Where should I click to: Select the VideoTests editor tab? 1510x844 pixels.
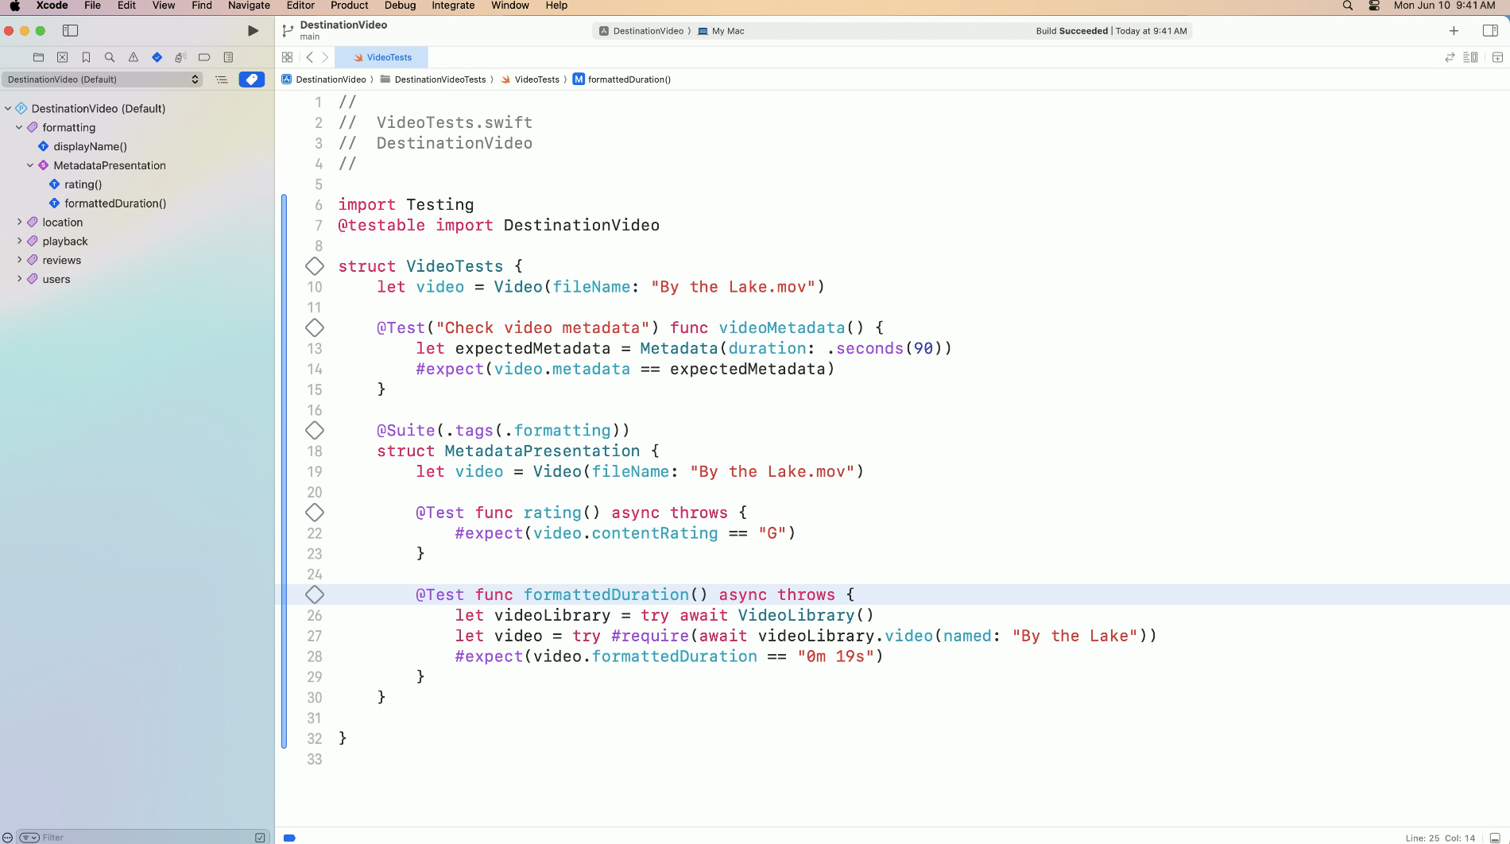tap(381, 57)
